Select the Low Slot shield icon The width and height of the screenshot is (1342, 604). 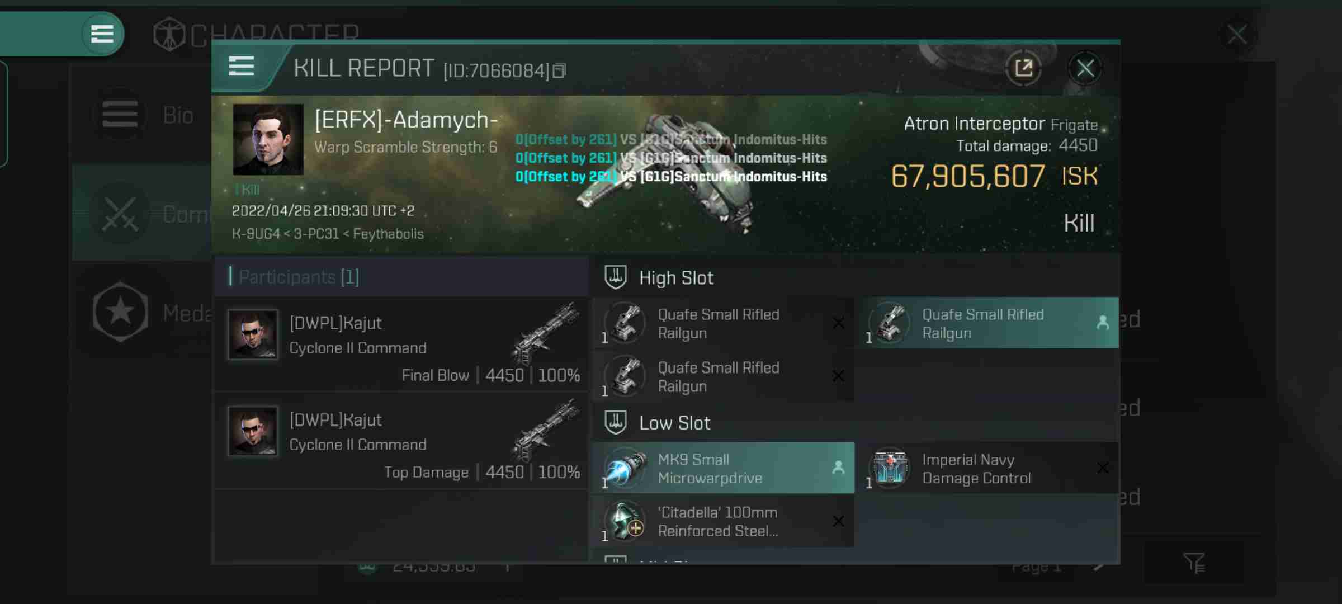tap(617, 422)
